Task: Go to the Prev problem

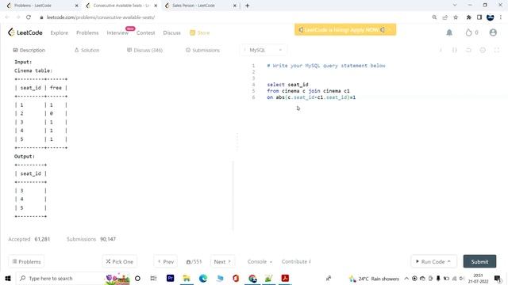Action: [166, 261]
